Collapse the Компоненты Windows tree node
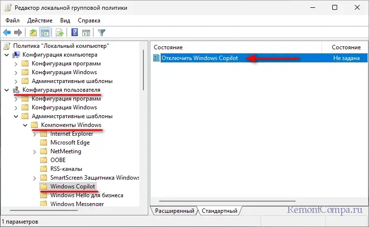This screenshot has height=227, width=369. point(25,125)
